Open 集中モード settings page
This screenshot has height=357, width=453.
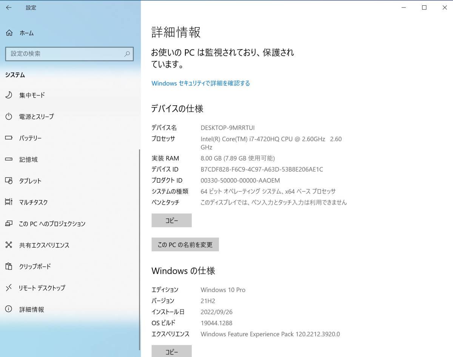point(70,95)
